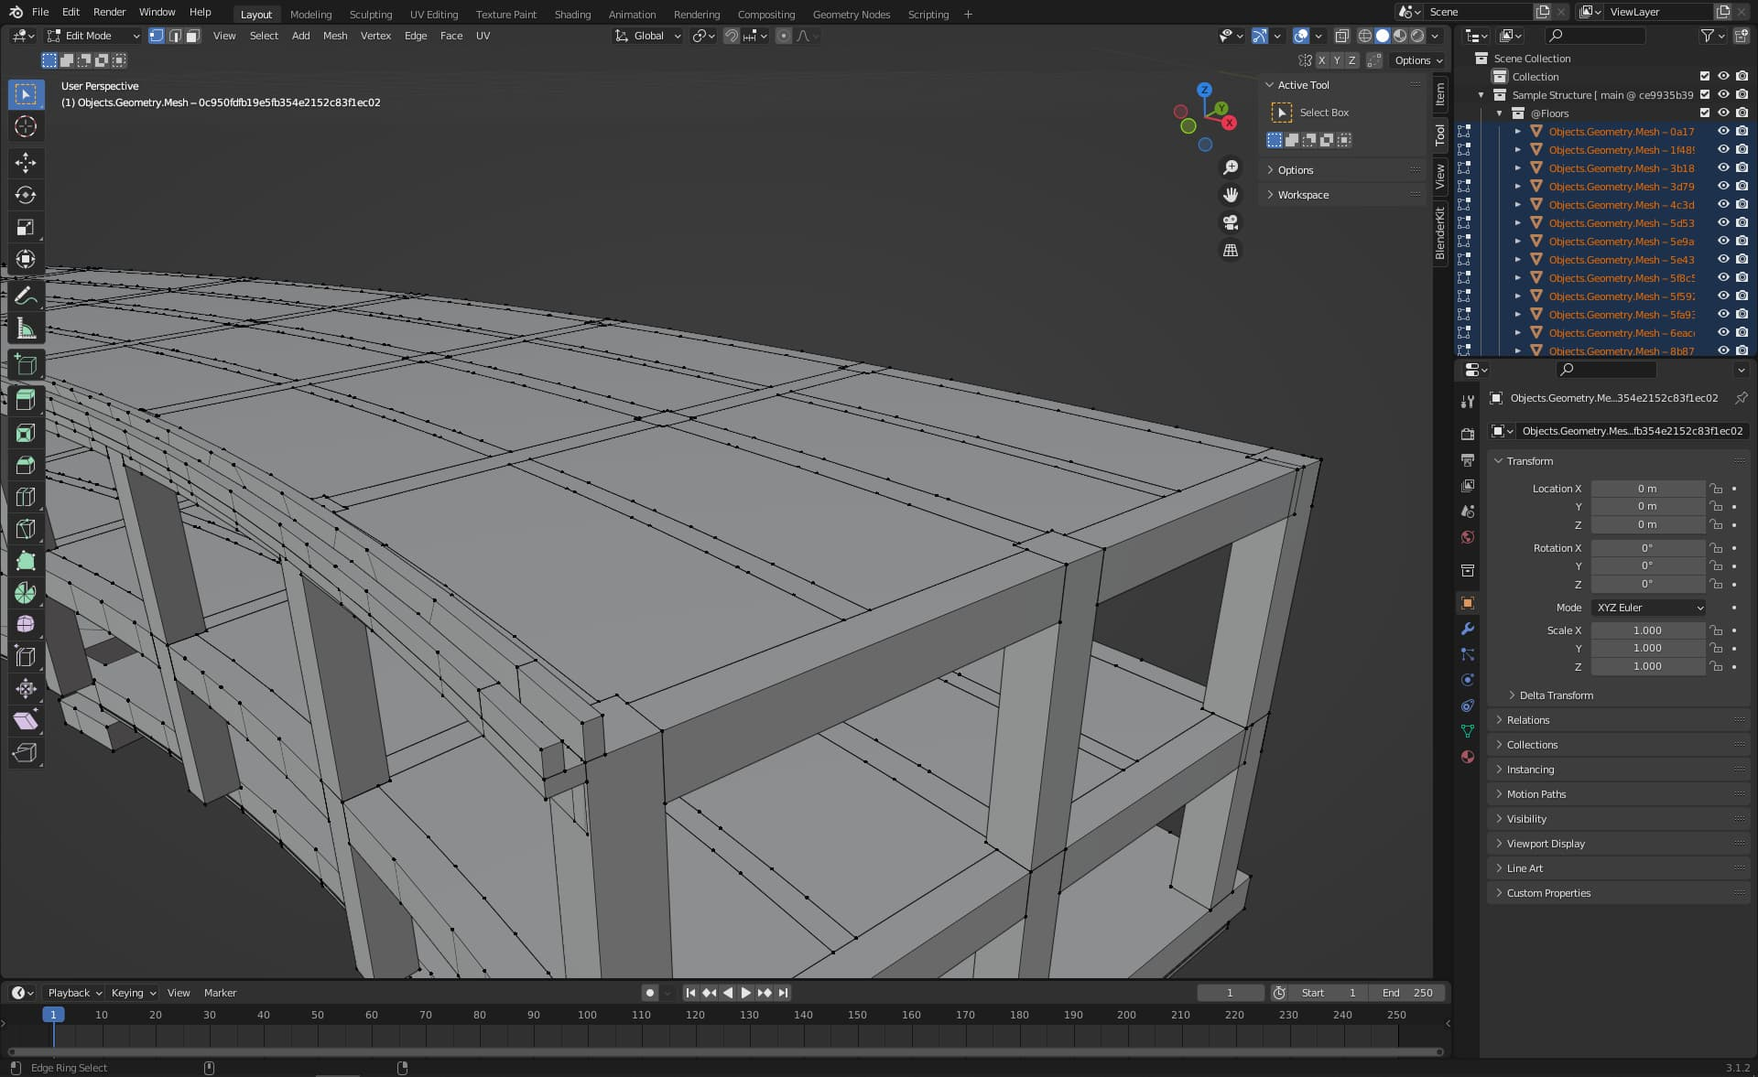Click the viewport zoom magnifier icon
This screenshot has width=1758, height=1077.
pos(1231,167)
